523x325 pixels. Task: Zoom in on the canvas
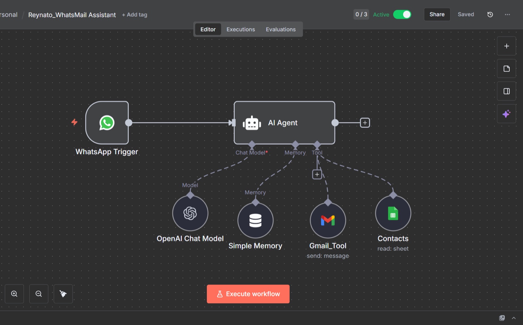[x=14, y=294]
